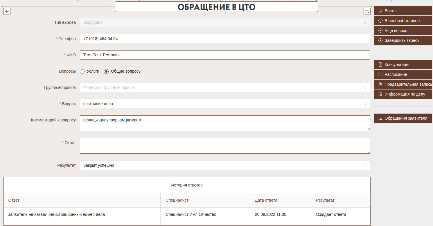Click the phone icon on Вызов
The image size is (433, 226).
[380, 11]
